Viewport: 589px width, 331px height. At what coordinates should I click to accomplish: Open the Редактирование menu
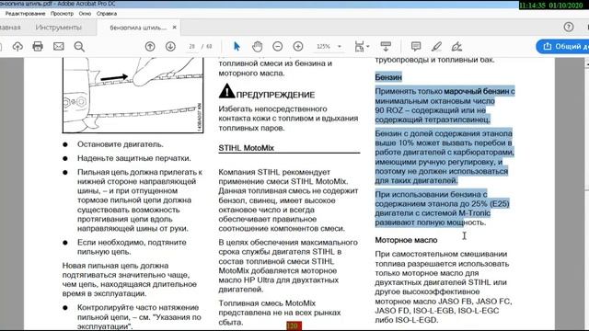click(25, 14)
